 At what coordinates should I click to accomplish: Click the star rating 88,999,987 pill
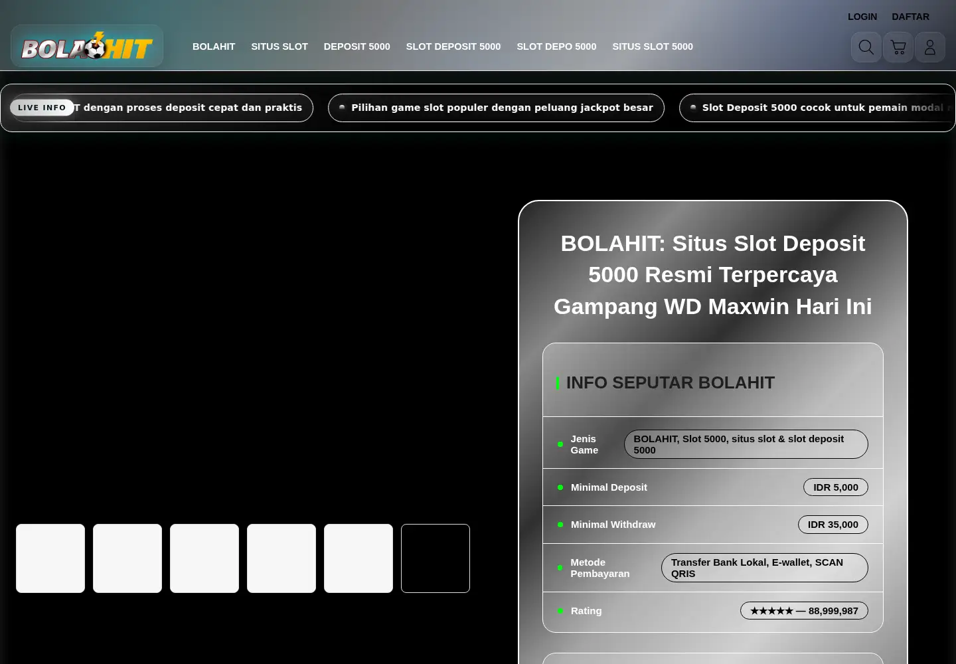(805, 611)
